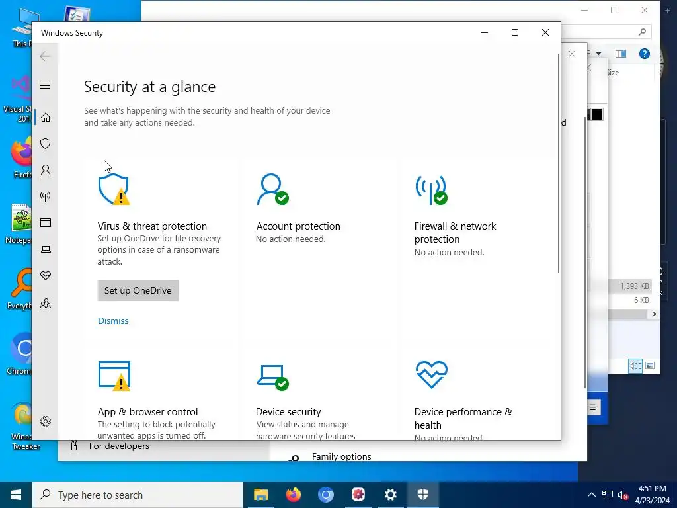This screenshot has width=677, height=508.
Task: Open the Windows Start menu
Action: point(16,495)
